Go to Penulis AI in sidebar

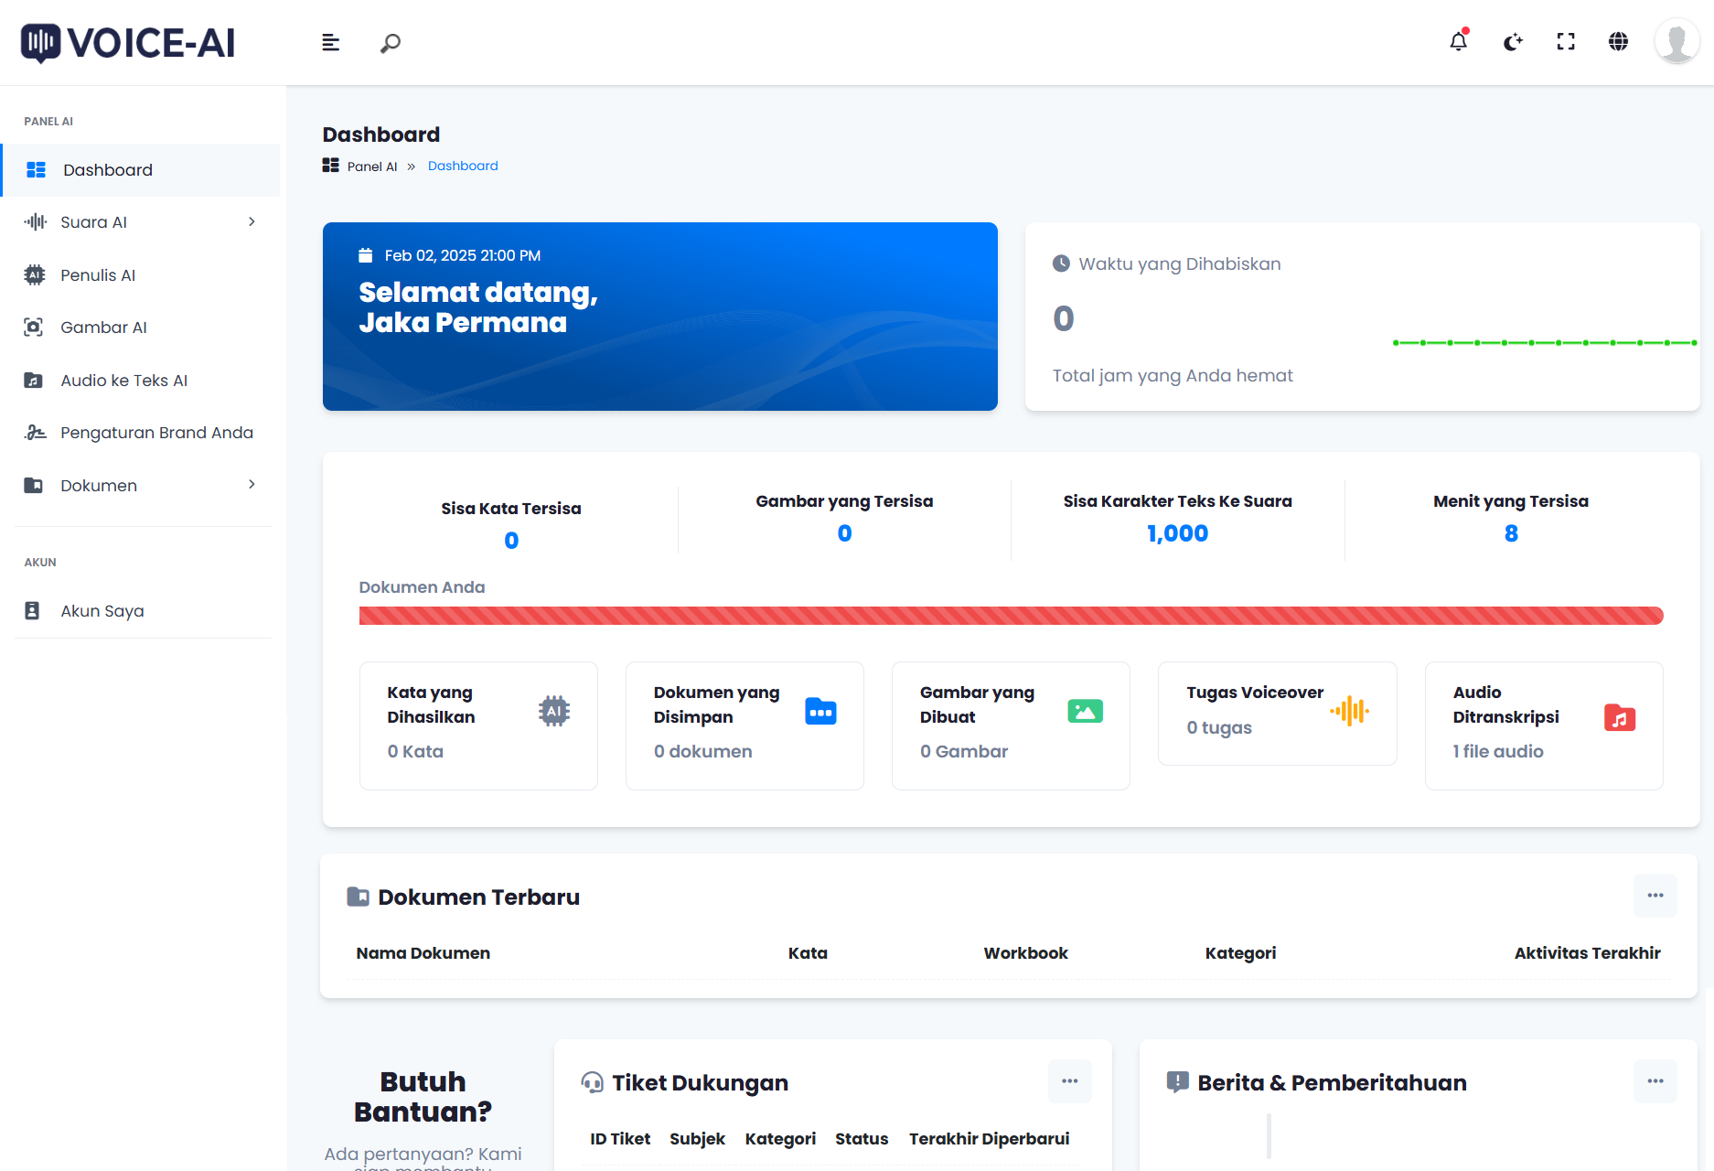click(x=98, y=275)
